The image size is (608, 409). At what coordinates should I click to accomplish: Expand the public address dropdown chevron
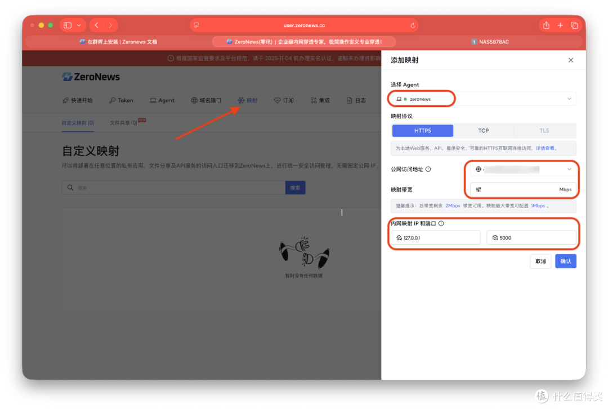[569, 169]
